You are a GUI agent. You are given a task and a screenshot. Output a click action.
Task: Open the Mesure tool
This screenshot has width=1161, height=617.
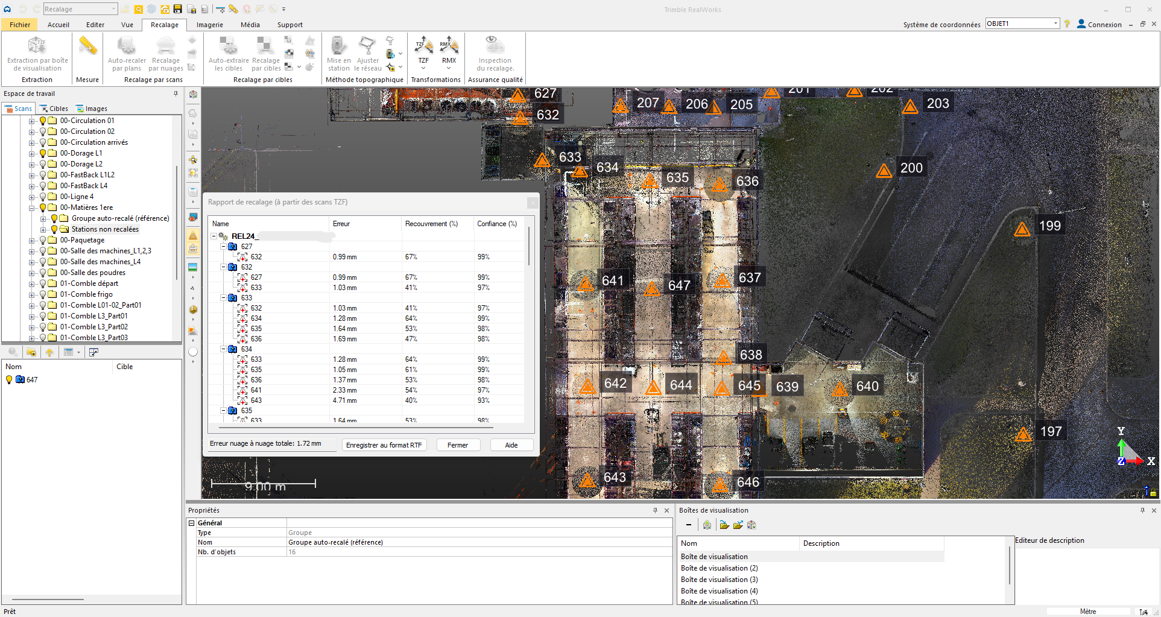tap(87, 54)
